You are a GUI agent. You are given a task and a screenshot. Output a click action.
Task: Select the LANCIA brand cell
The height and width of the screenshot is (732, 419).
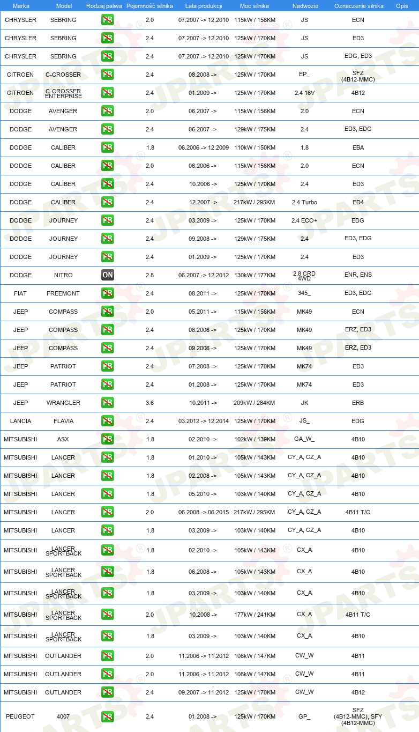(20, 421)
